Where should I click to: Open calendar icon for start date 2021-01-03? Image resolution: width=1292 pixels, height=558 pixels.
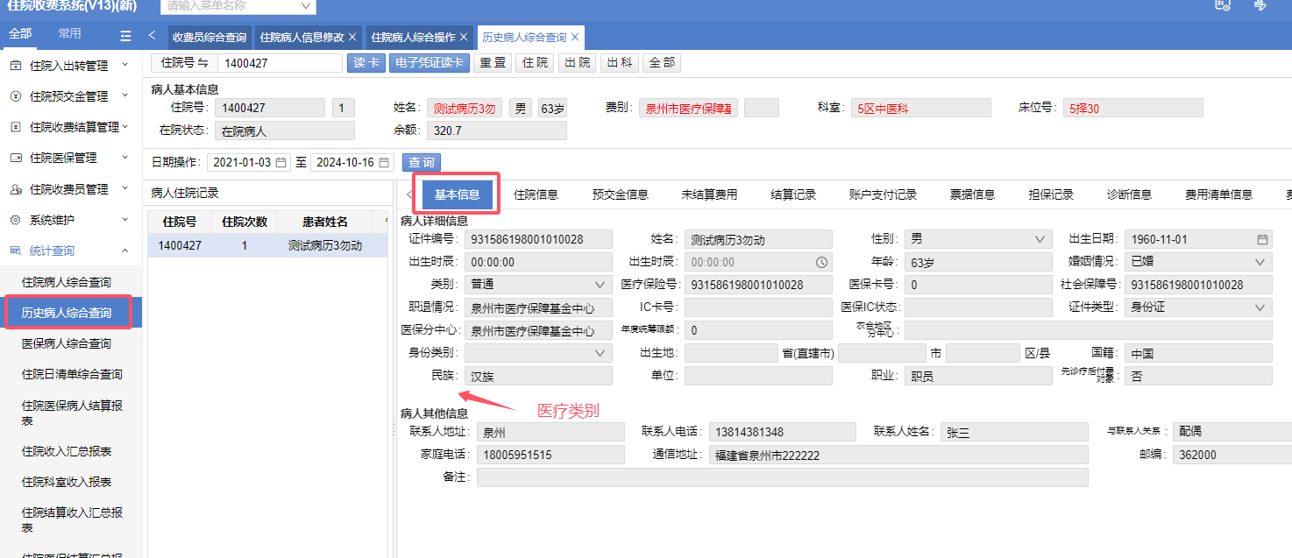pos(280,163)
